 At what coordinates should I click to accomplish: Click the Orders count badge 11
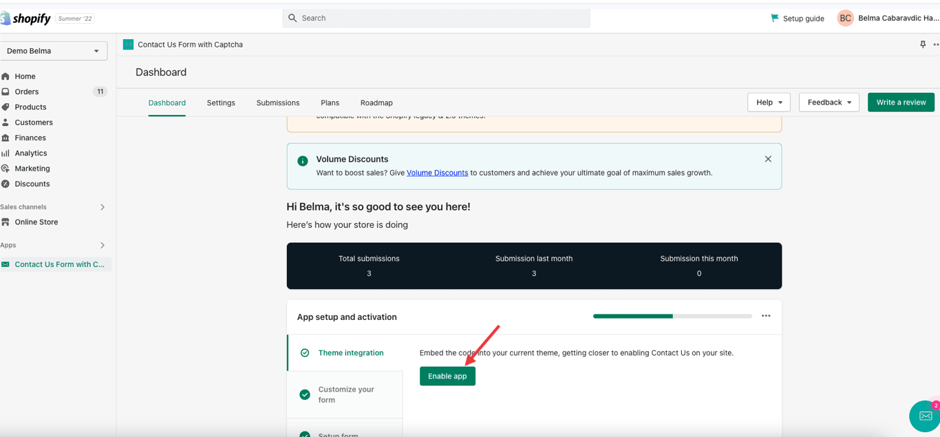[x=100, y=92]
